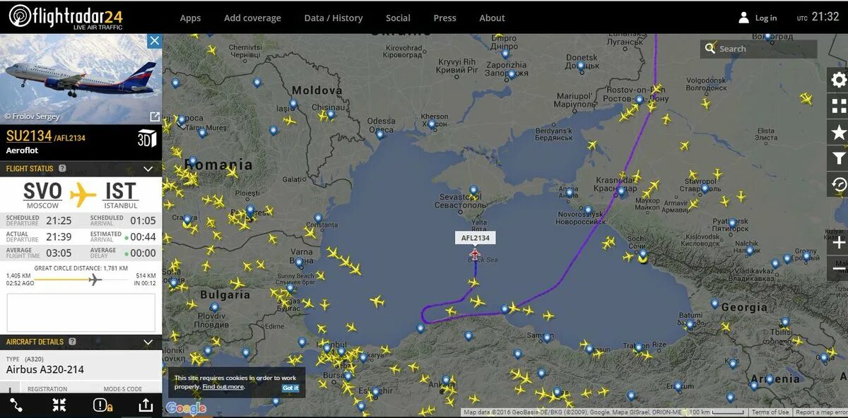Image resolution: width=848 pixels, height=418 pixels.
Task: Collapse the Flight Status section
Action: tap(148, 169)
